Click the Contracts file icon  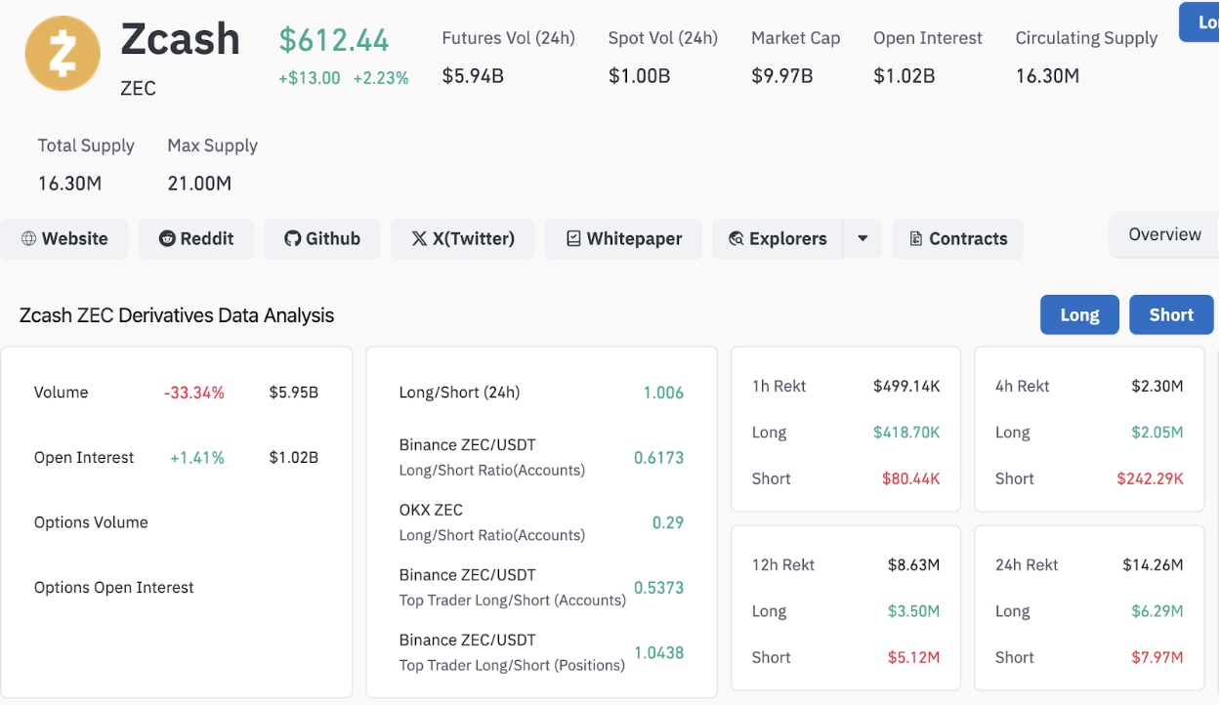[x=915, y=239]
